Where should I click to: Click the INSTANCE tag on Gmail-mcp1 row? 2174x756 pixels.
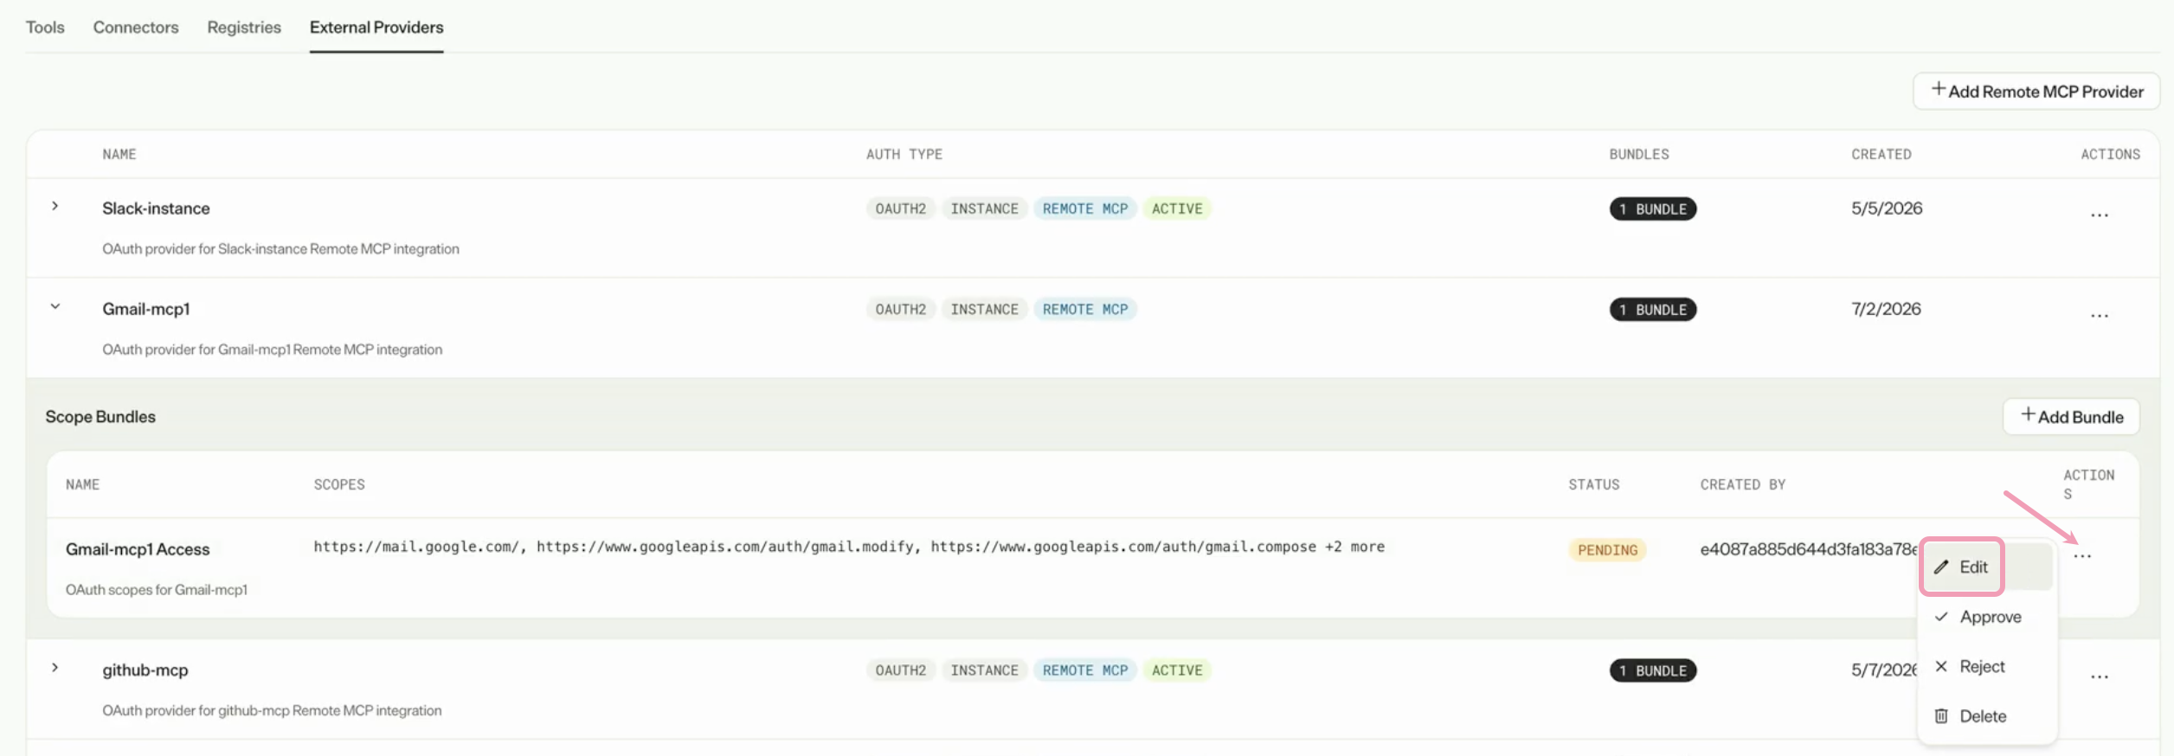[x=984, y=309]
